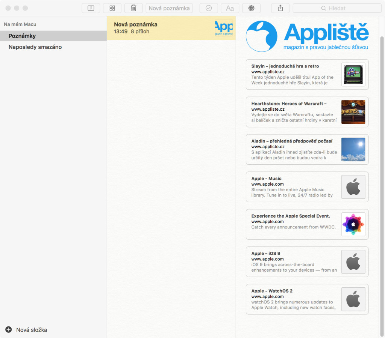
Task: Click the share icon in toolbar
Action: pyautogui.click(x=280, y=8)
